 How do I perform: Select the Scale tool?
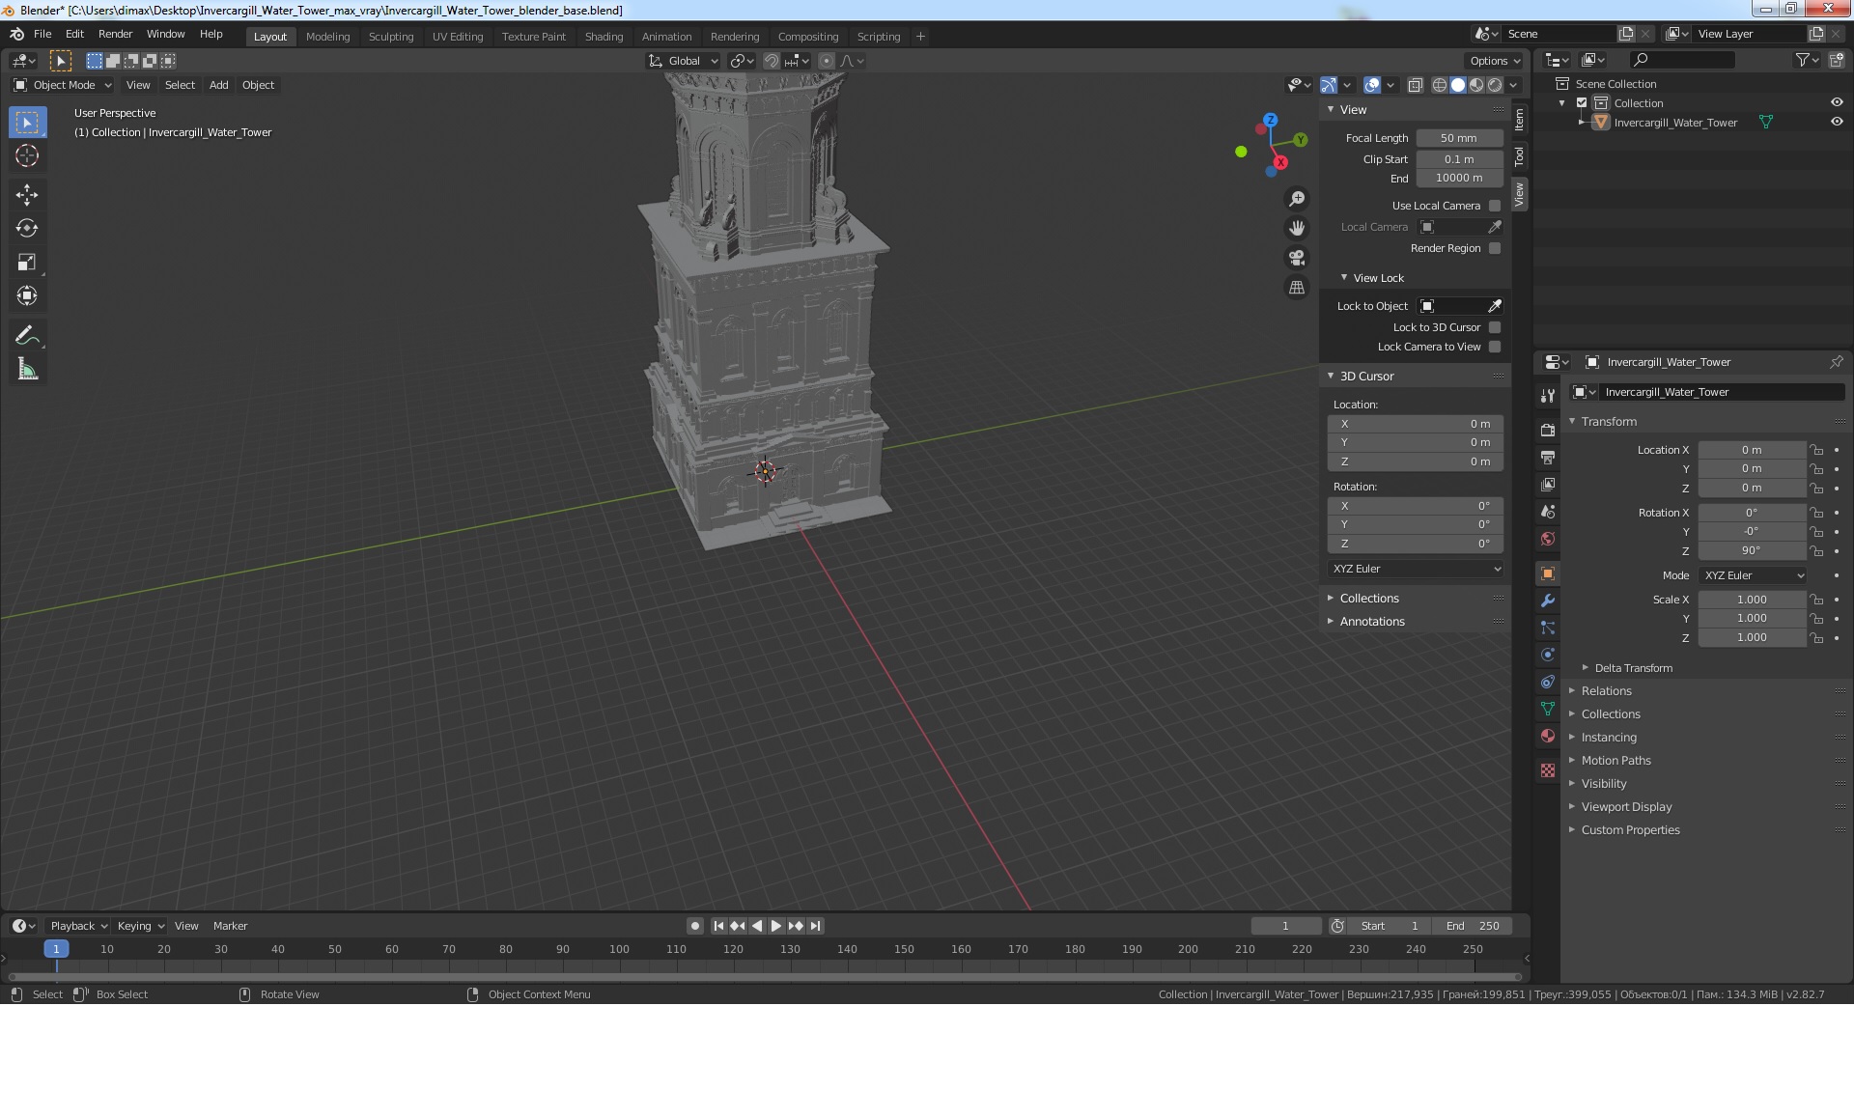[27, 263]
